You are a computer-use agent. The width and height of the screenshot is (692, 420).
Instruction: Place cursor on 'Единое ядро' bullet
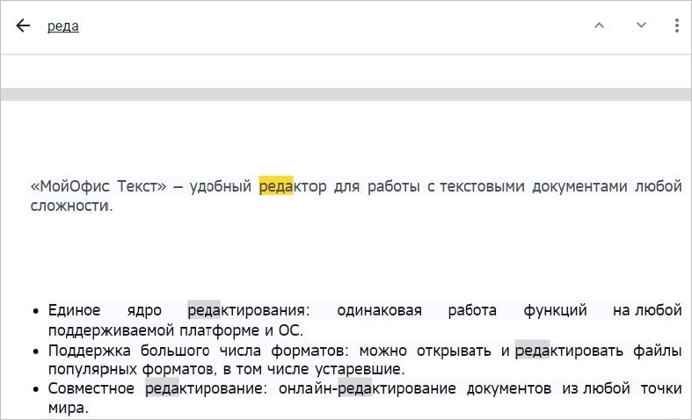point(105,310)
